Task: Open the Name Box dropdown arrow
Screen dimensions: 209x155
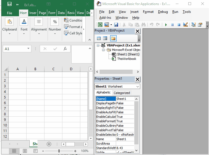Action: click(x=28, y=48)
